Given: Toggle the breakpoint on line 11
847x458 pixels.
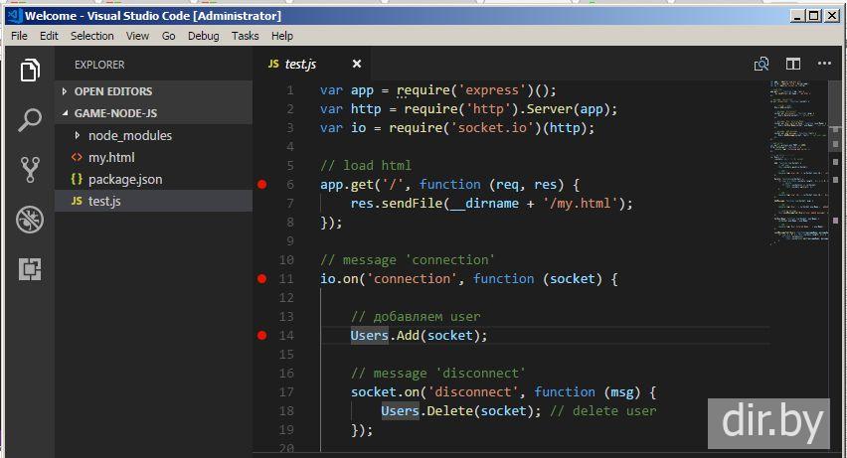Looking at the screenshot, I should coord(262,279).
